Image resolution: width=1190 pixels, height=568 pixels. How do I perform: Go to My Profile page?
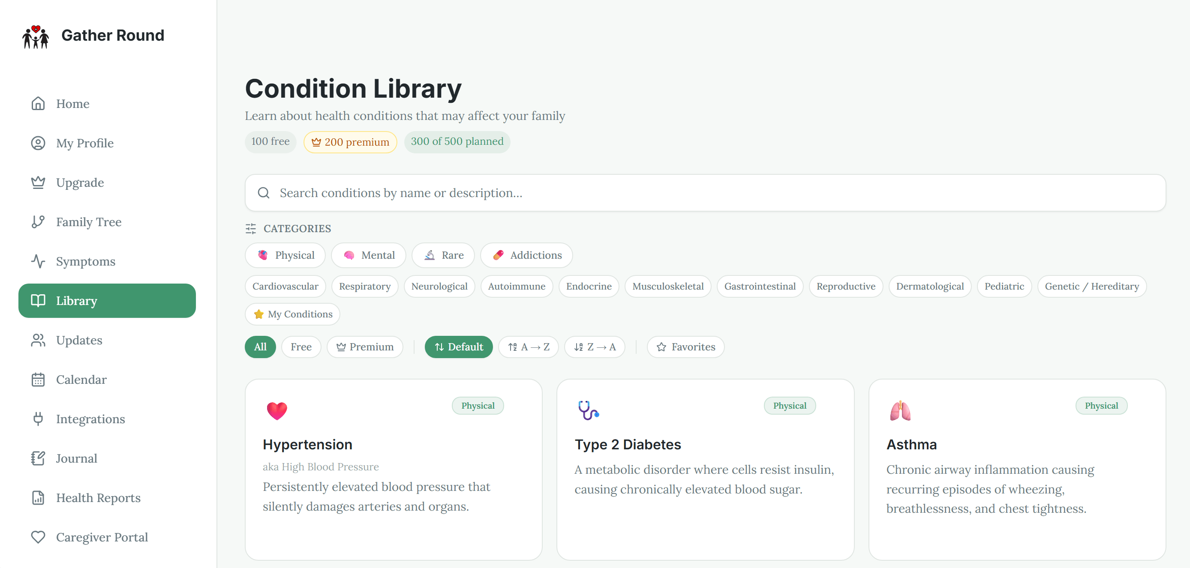107,143
